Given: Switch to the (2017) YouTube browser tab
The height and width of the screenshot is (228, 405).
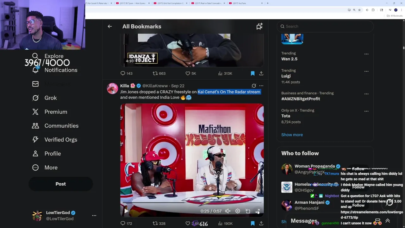Looking at the screenshot, I should 245,3.
